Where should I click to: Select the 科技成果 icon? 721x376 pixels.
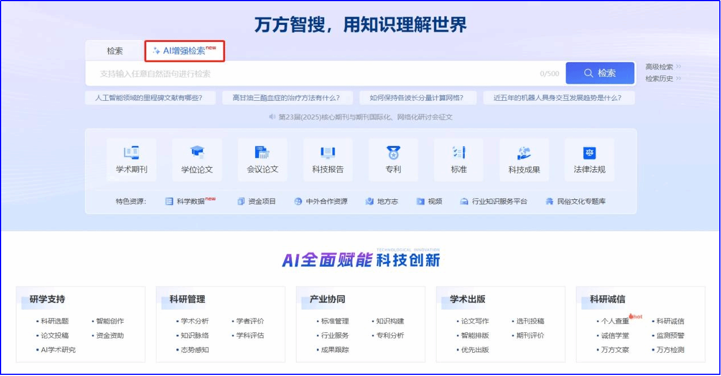click(524, 153)
